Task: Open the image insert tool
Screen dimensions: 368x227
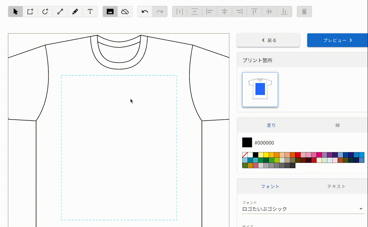Action: (110, 12)
